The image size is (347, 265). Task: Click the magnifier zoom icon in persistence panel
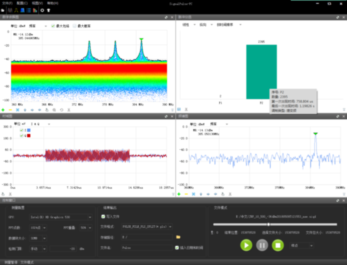[x=54, y=110]
